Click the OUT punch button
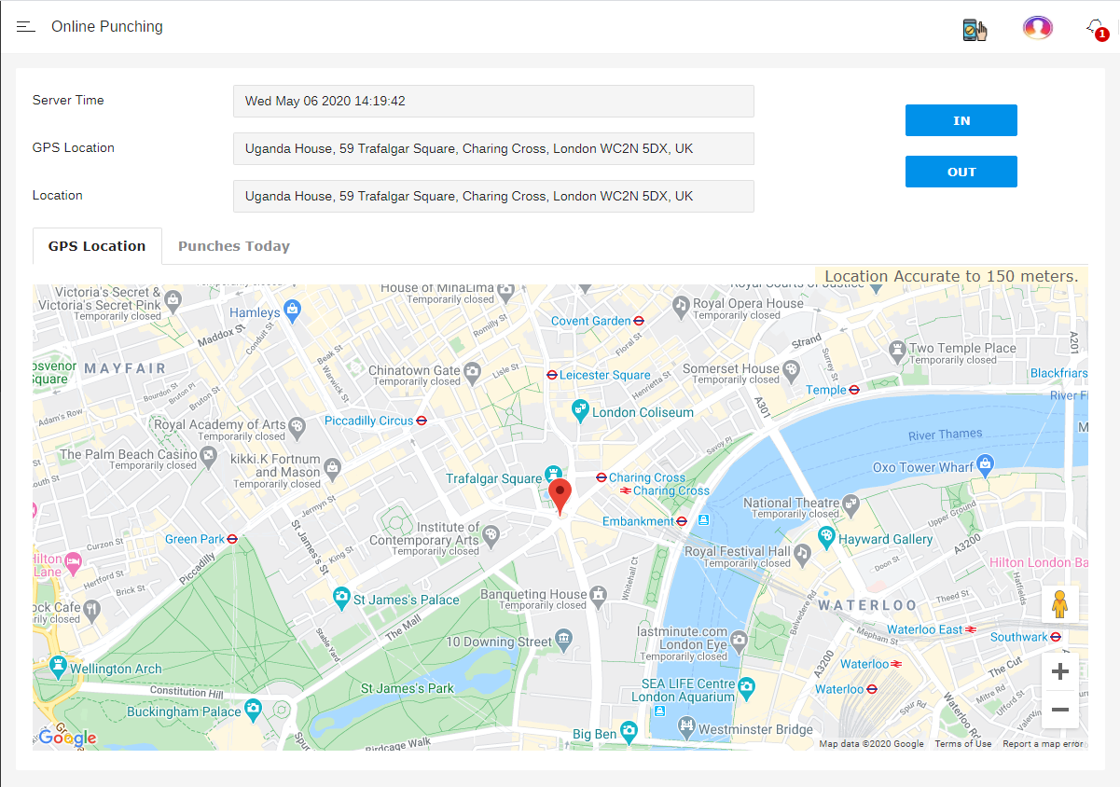Screen dimensions: 1120x787 pyautogui.click(x=961, y=172)
